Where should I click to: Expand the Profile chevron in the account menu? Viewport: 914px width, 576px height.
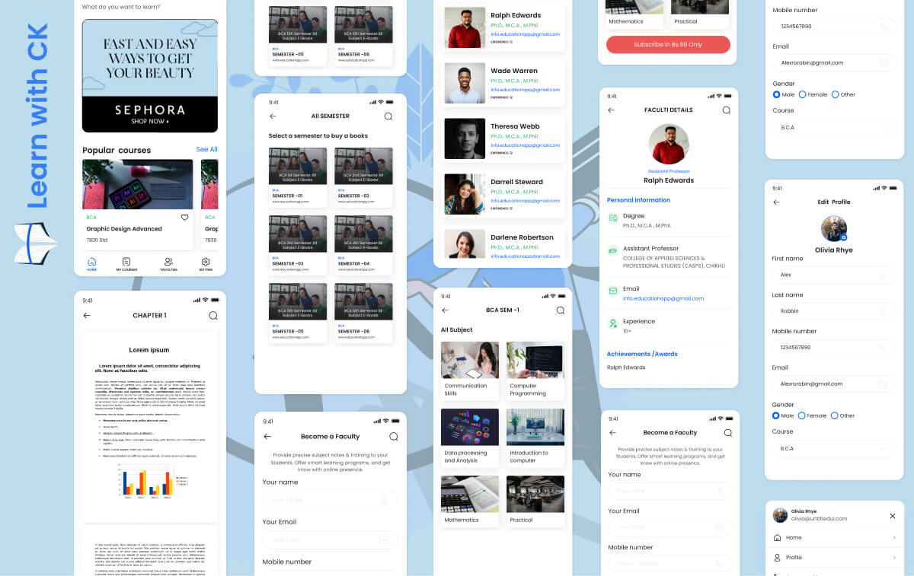(893, 558)
